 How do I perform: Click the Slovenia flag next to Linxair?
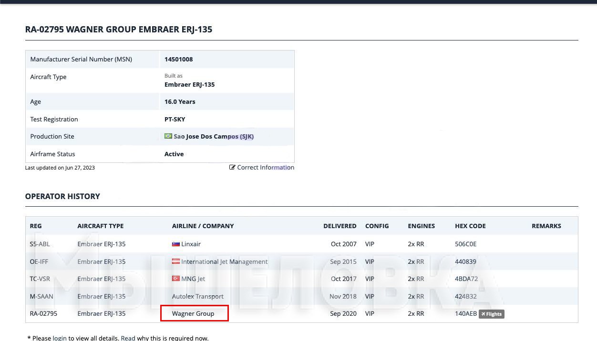[175, 244]
